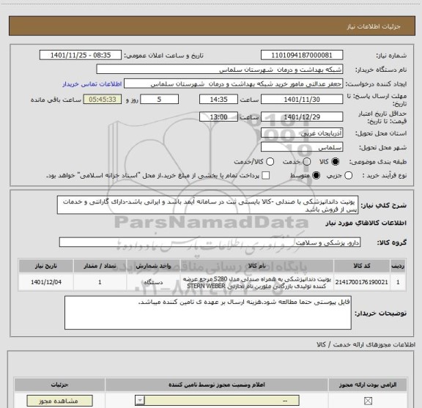
Task: Click the توضیحات خریدار text area
Action: (208, 313)
